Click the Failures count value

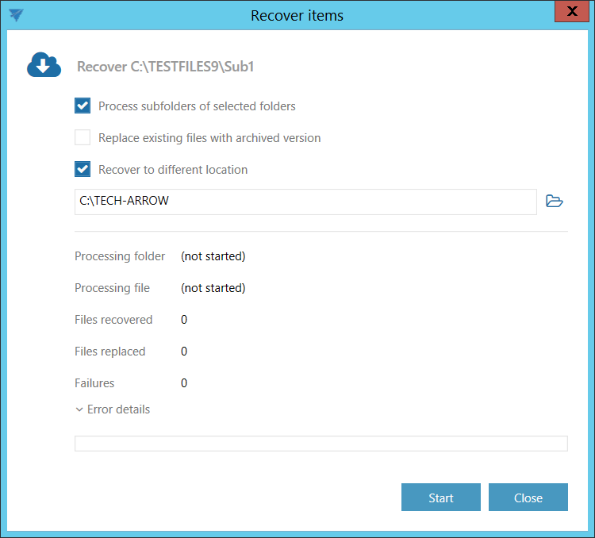[184, 383]
